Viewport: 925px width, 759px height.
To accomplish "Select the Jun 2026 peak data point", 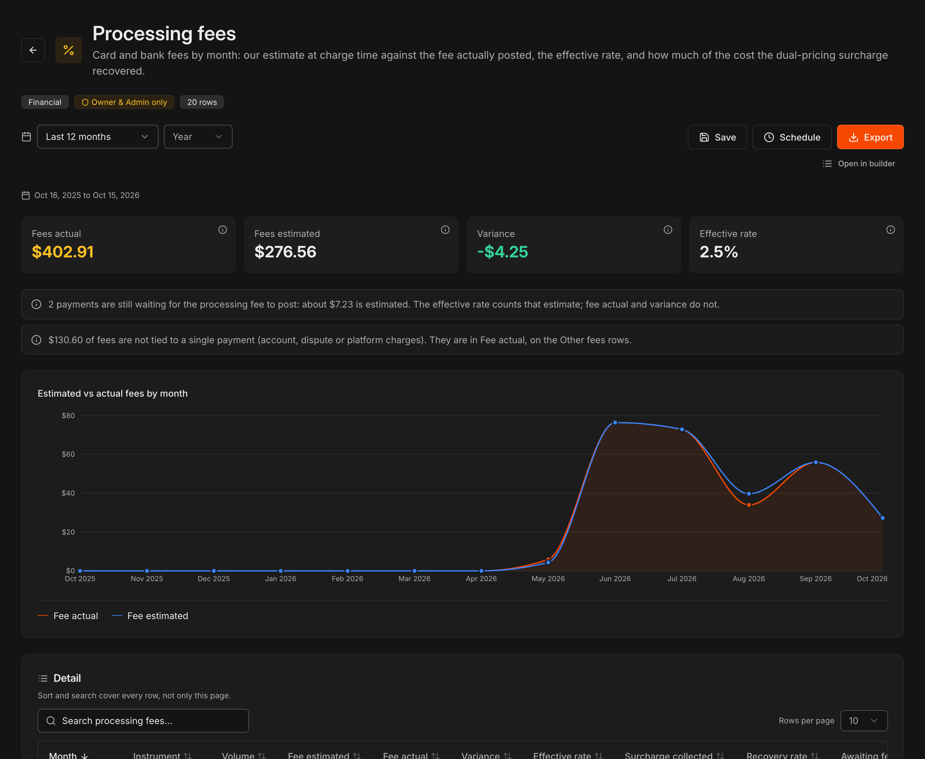I will 615,423.
